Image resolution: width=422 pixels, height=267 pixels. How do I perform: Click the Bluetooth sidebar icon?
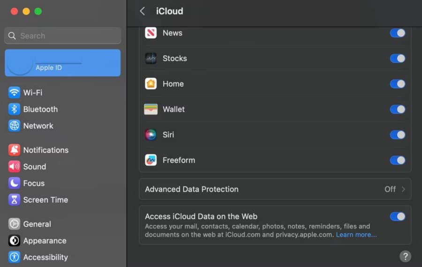[x=14, y=109]
